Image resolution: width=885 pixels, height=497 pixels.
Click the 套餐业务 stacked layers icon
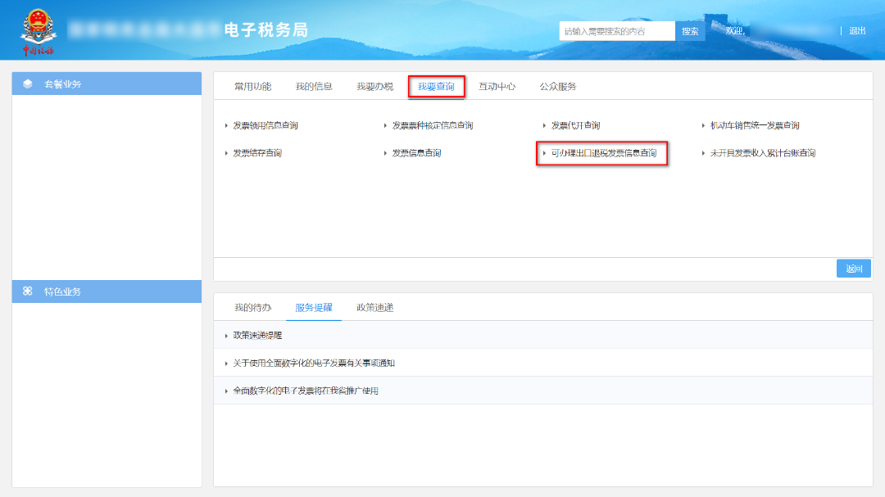point(28,84)
